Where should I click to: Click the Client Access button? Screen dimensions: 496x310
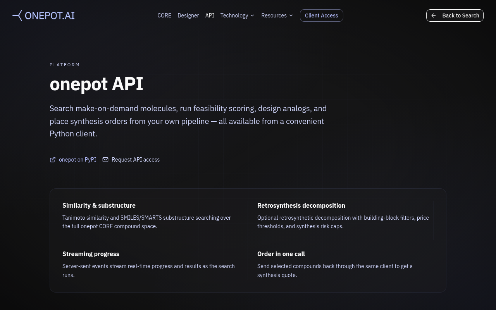click(x=322, y=15)
